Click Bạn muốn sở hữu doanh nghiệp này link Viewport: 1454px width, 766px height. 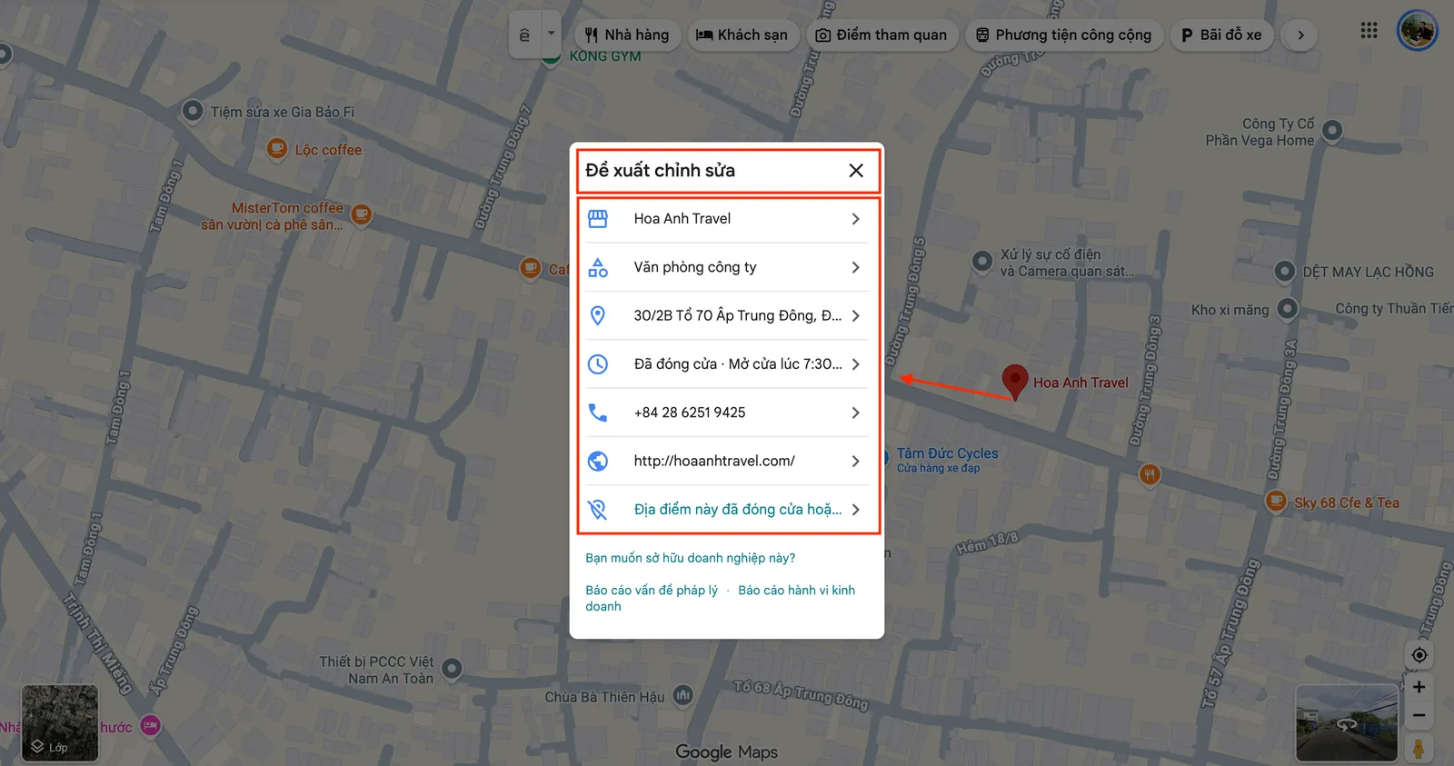click(690, 558)
